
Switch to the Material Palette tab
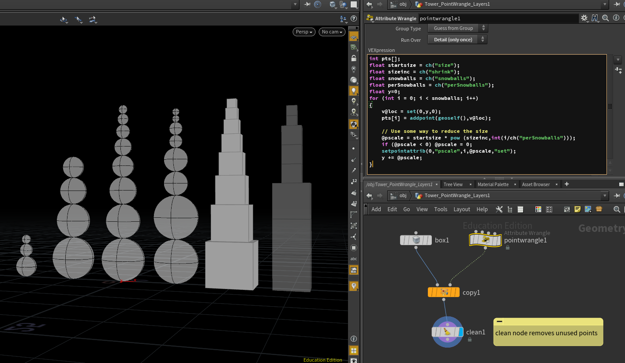pos(493,184)
